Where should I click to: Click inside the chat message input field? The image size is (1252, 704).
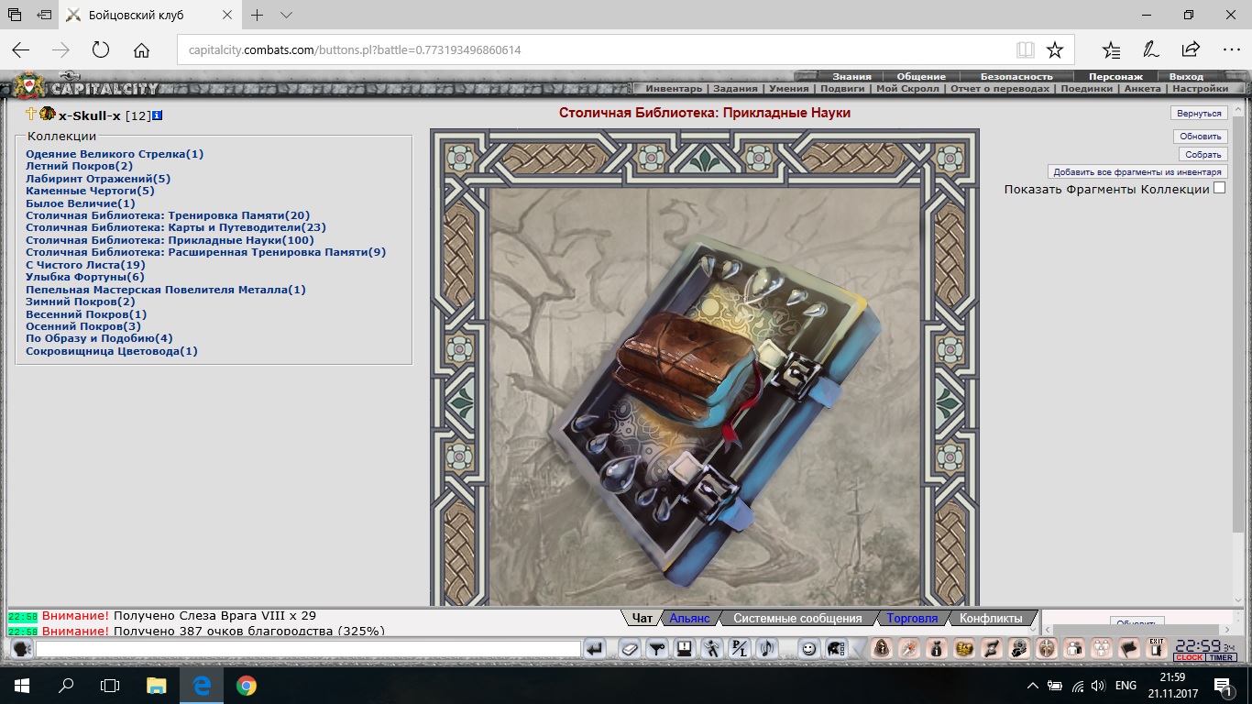click(x=308, y=649)
